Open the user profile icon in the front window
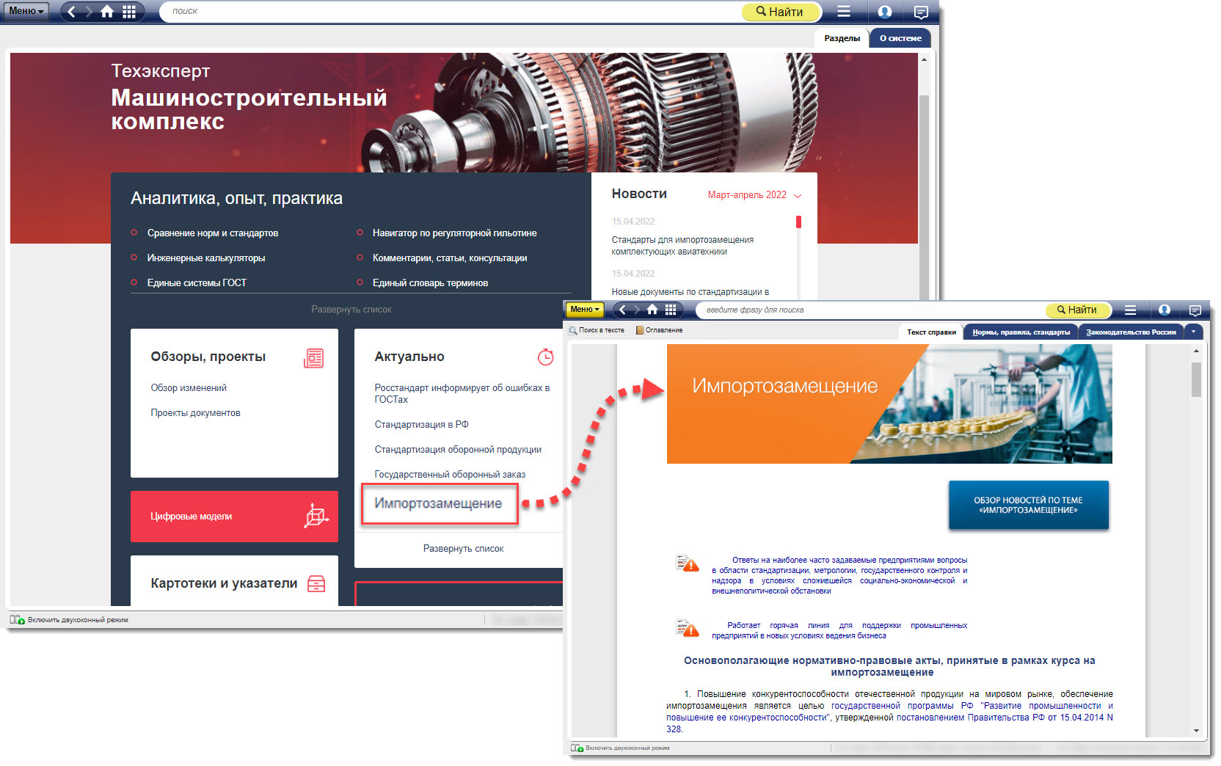This screenshot has width=1221, height=766. pyautogui.click(x=1164, y=310)
